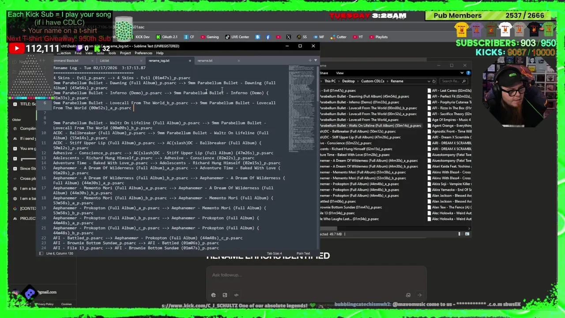
Task: Switch Explorer to details view icon
Action: tap(460, 234)
